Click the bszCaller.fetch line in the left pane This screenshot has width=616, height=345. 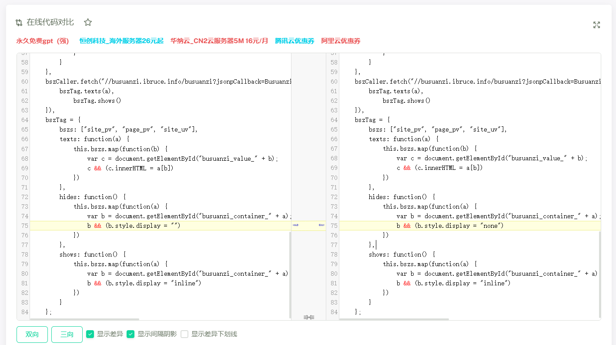pos(168,81)
